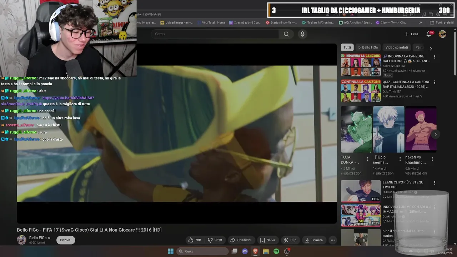The width and height of the screenshot is (457, 257).
Task: Open the Bello FiGo channel name link
Action: [38, 238]
